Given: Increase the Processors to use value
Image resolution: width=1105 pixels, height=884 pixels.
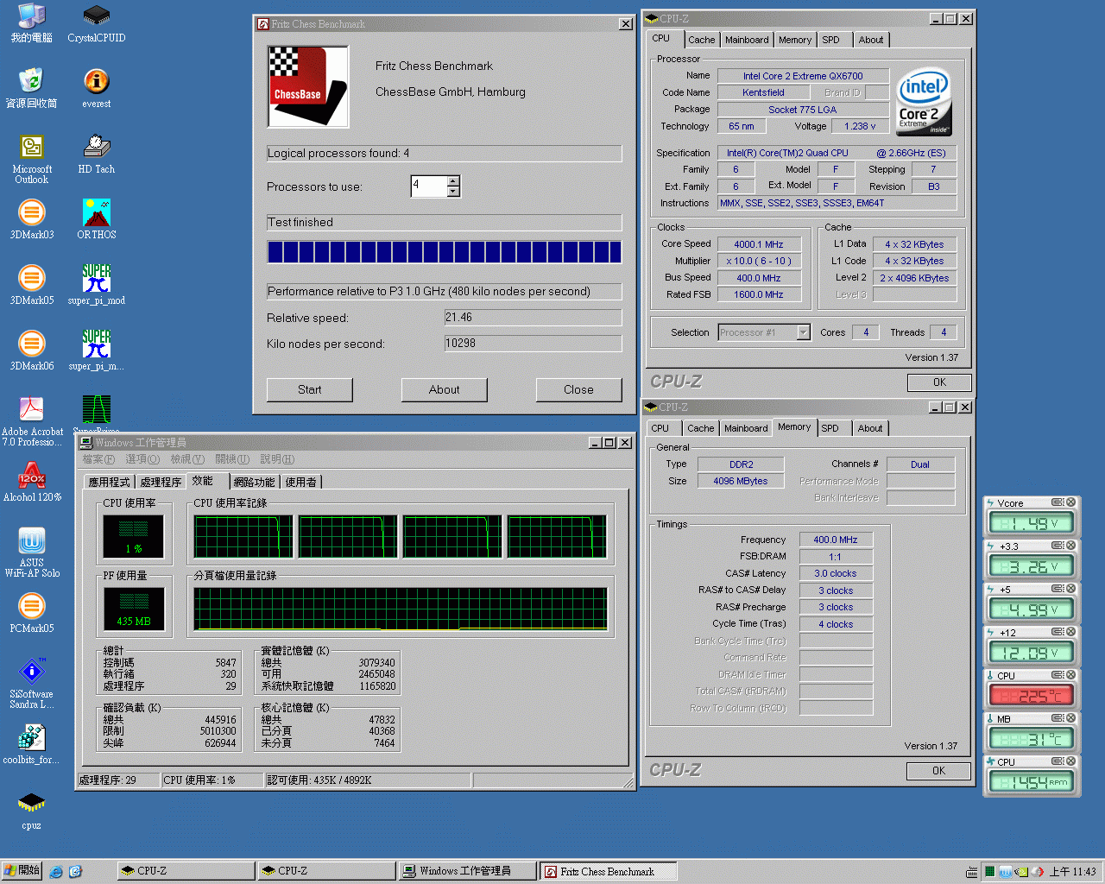Looking at the screenshot, I should pos(454,181).
